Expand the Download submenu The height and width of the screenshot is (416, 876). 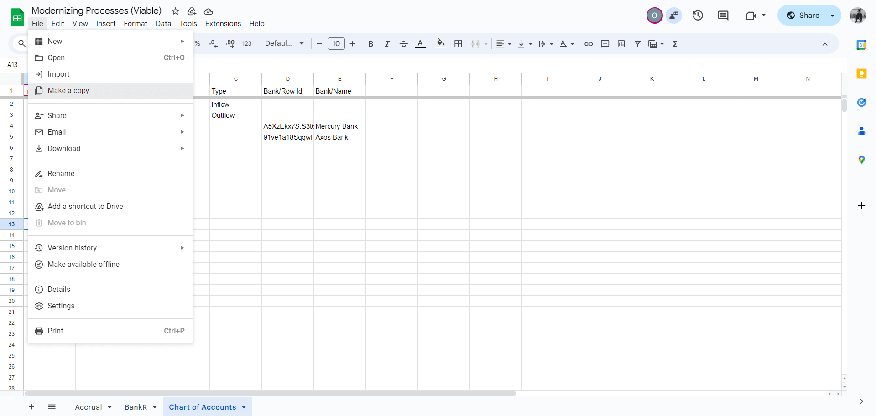pos(110,148)
